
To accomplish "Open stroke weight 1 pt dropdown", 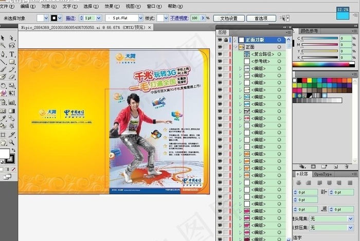I will click(99, 18).
